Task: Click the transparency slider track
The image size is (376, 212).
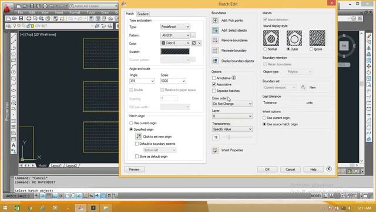Action: click(x=237, y=137)
